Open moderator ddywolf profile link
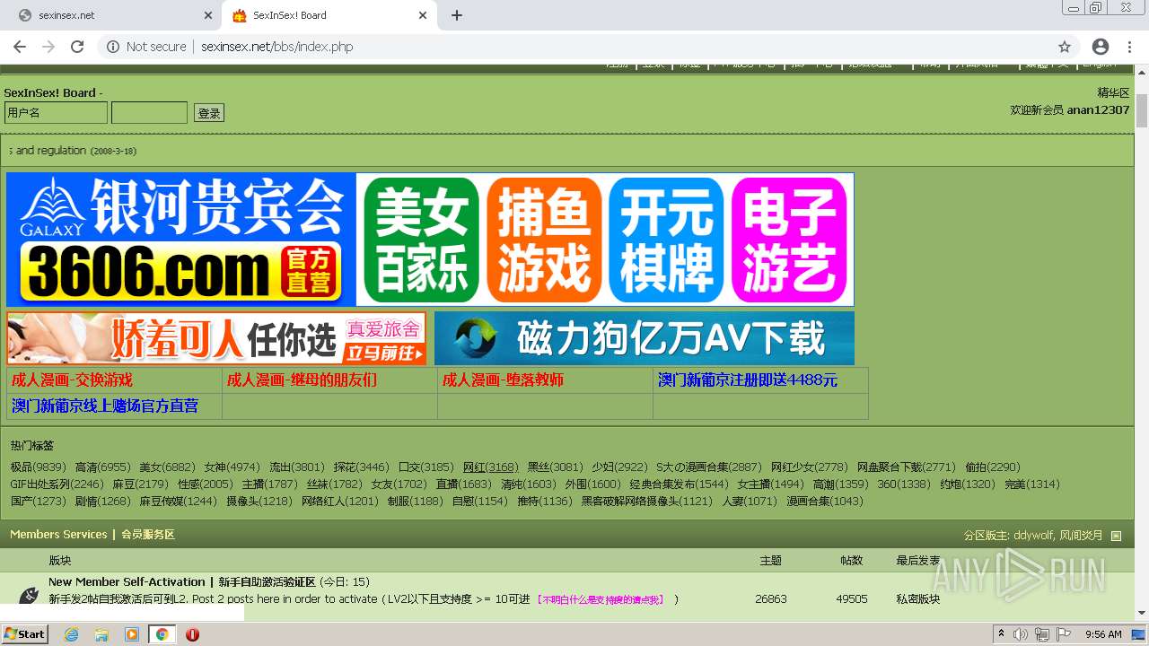 pos(1033,535)
